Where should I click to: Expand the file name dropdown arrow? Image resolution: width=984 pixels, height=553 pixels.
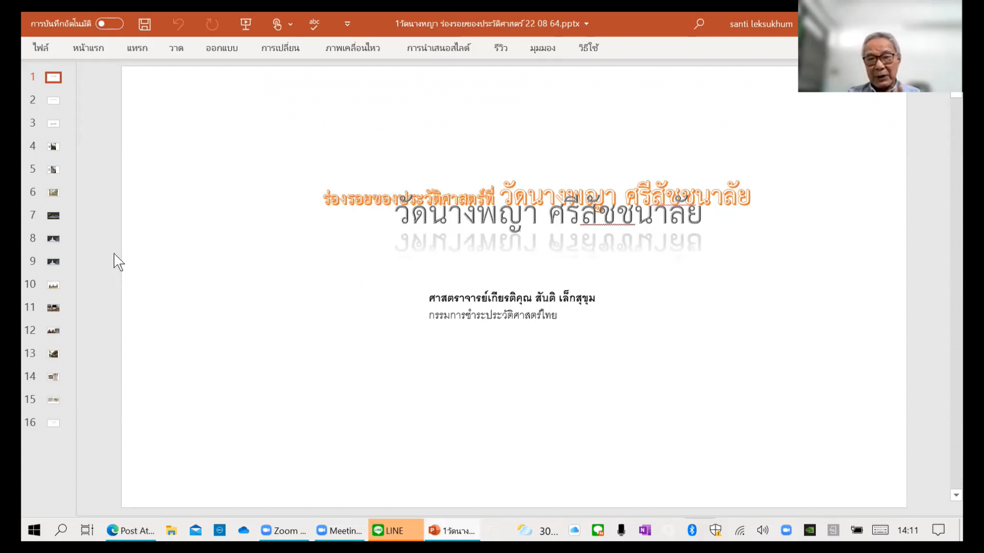586,24
